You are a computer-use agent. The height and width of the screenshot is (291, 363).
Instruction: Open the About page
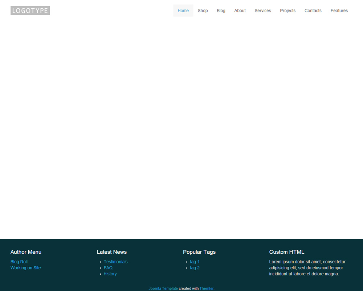tap(240, 11)
